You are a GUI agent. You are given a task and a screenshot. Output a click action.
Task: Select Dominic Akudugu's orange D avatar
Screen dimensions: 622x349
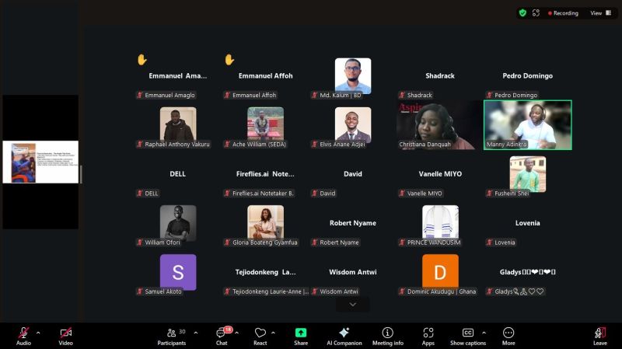tap(440, 271)
